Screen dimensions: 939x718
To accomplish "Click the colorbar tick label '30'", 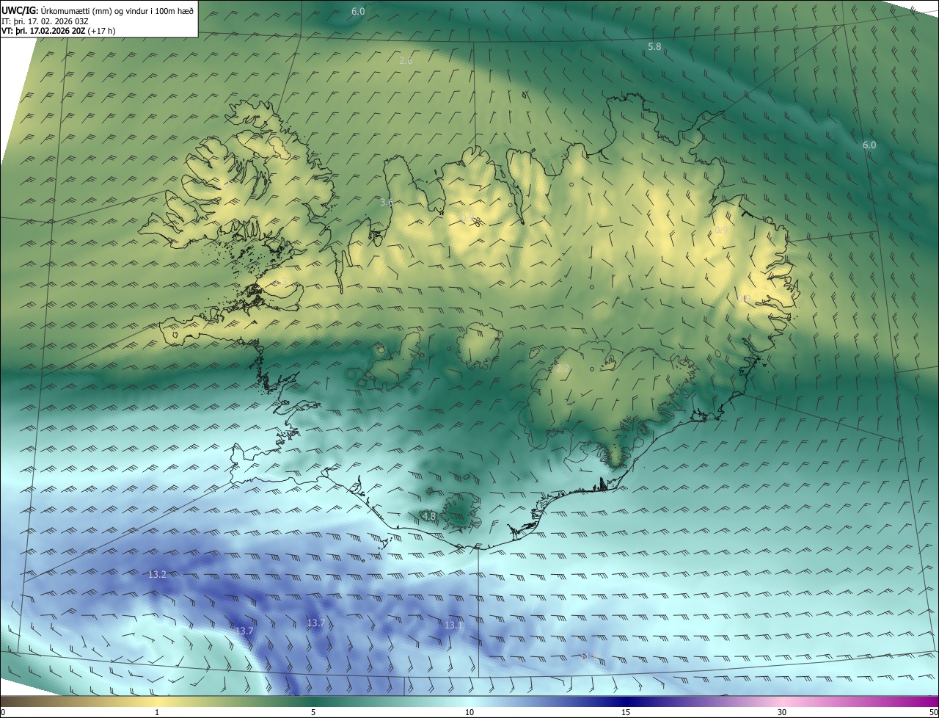I will click(x=782, y=713).
